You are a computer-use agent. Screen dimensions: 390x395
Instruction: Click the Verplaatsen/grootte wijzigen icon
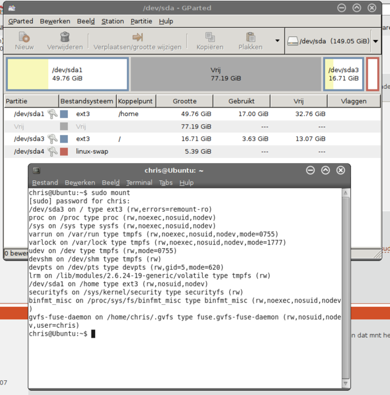coord(137,37)
